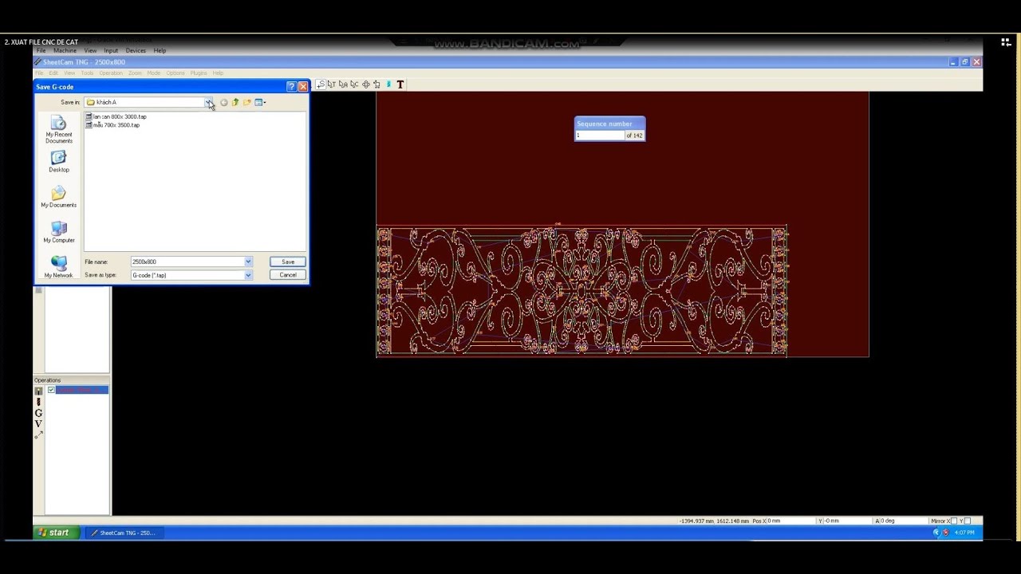Toggle the checked operation checkbox in Operations list
Viewport: 1021px width, 574px height.
coord(51,390)
